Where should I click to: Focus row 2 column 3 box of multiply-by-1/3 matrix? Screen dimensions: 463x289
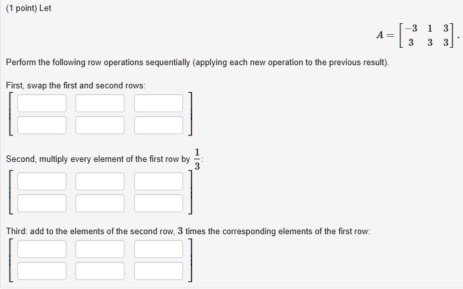pyautogui.click(x=159, y=203)
